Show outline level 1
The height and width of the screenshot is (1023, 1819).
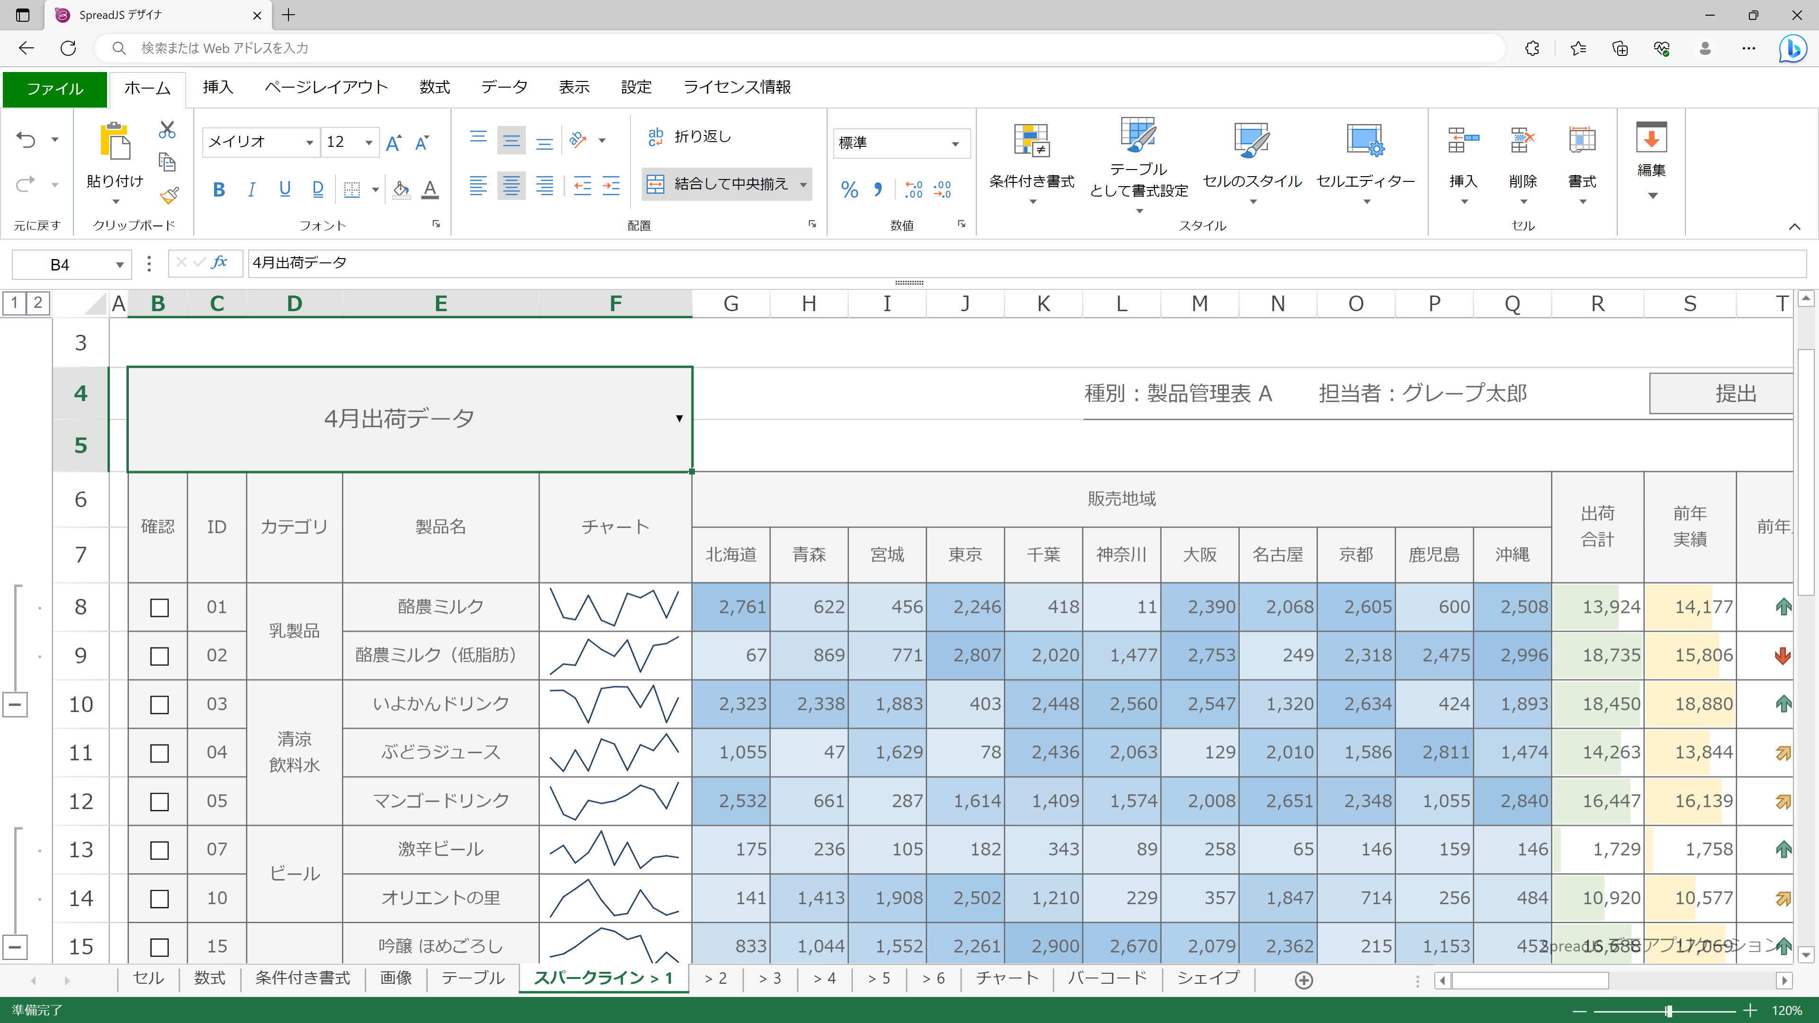14,303
